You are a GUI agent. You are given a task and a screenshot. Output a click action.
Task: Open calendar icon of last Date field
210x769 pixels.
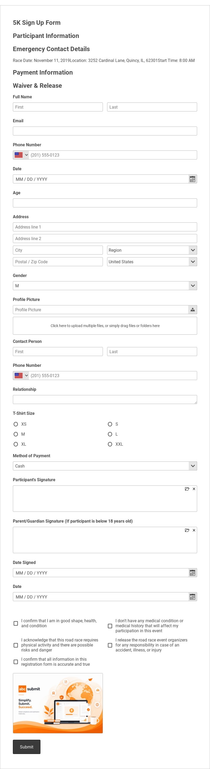tap(192, 596)
